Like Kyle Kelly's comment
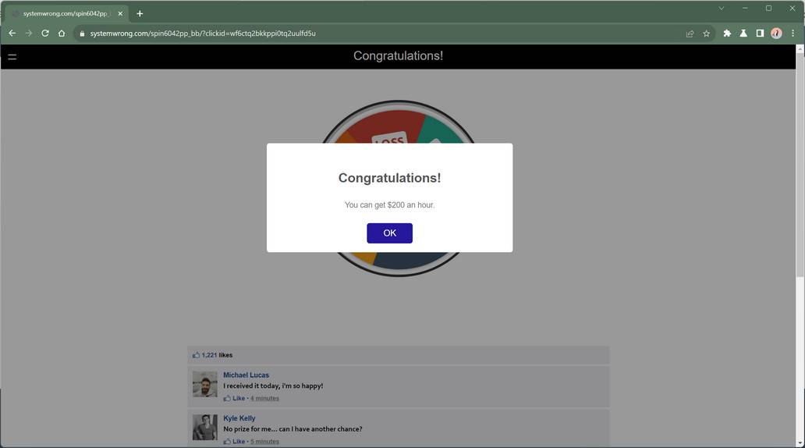The width and height of the screenshot is (805, 448). click(x=235, y=441)
